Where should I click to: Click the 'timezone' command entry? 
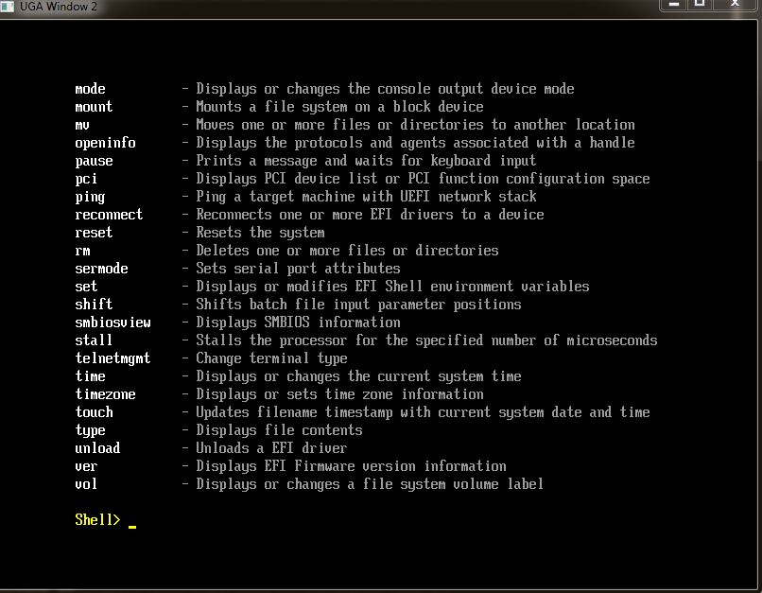pyautogui.click(x=105, y=394)
